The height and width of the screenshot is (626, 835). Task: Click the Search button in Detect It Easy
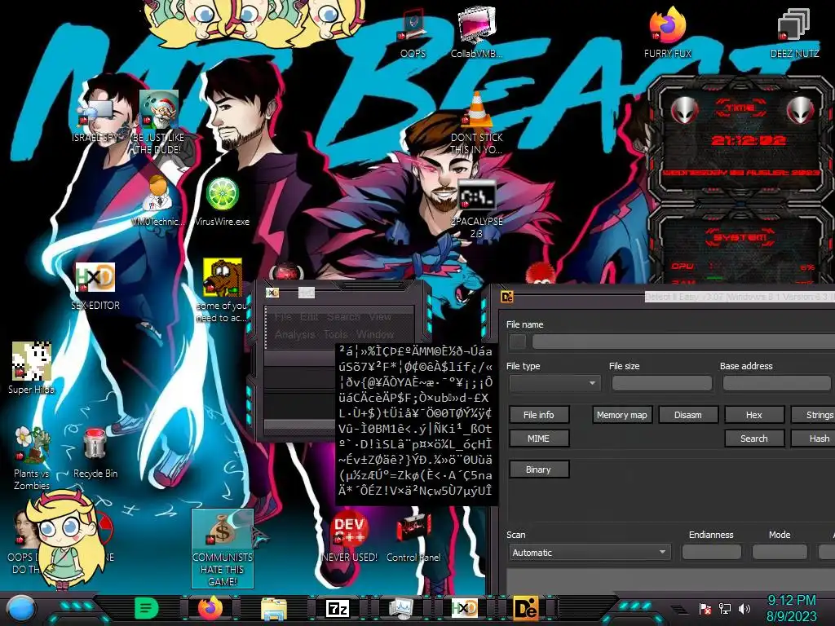tap(754, 439)
